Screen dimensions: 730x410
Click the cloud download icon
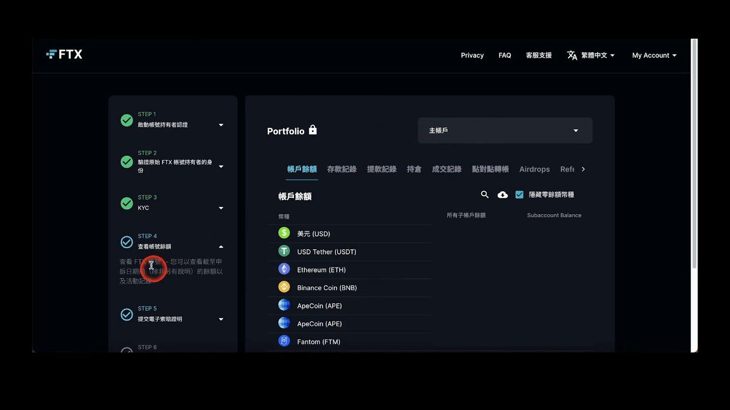point(503,195)
